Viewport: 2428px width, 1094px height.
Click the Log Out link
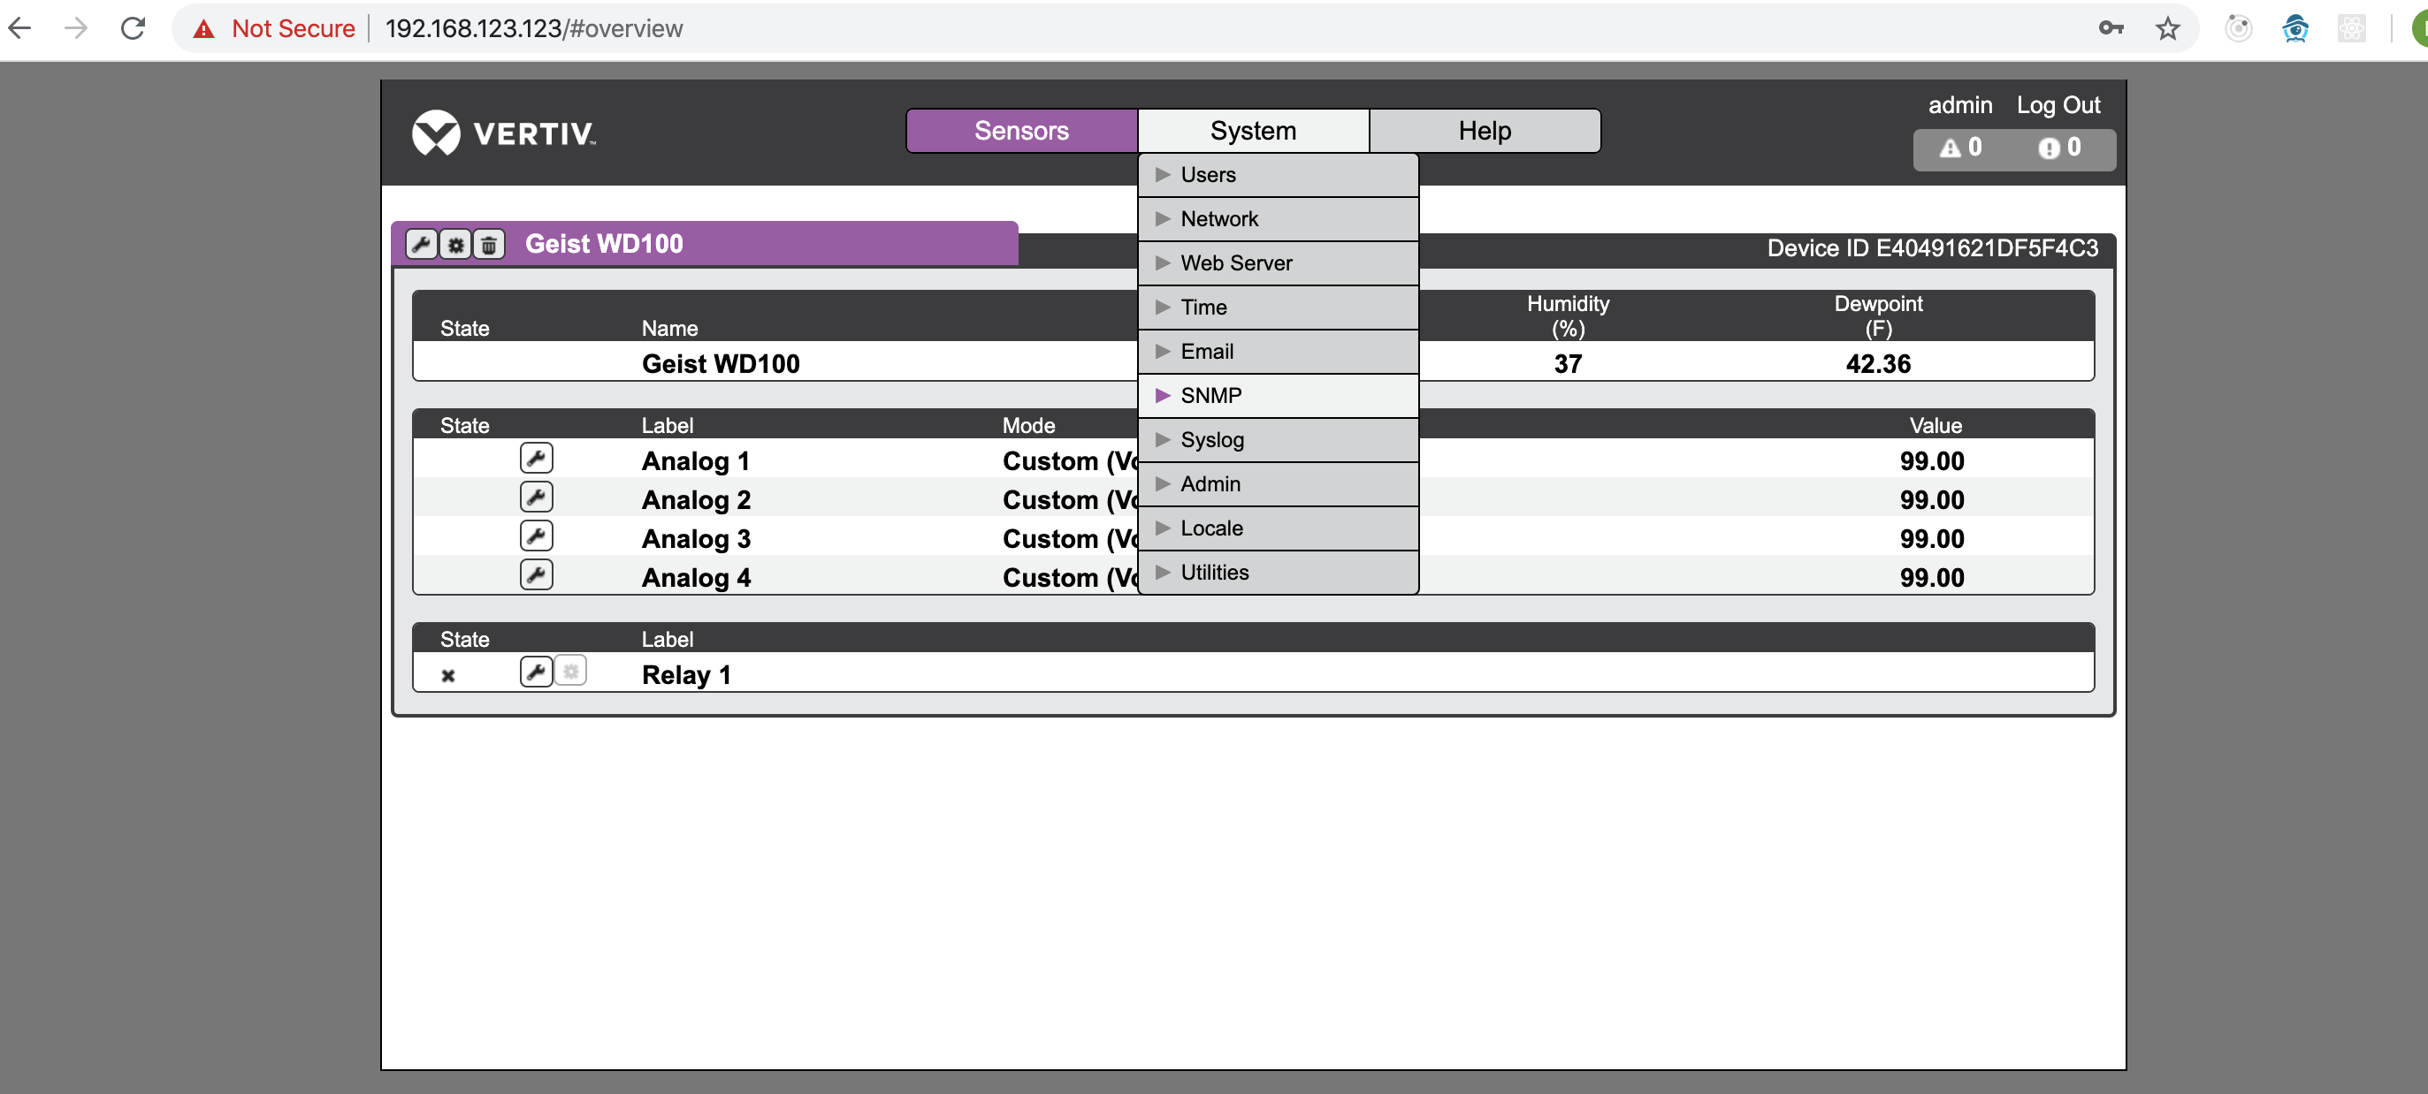(x=2058, y=104)
